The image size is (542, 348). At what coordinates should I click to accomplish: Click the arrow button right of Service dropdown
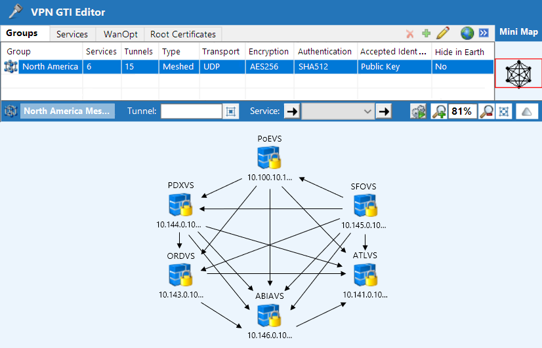click(384, 111)
